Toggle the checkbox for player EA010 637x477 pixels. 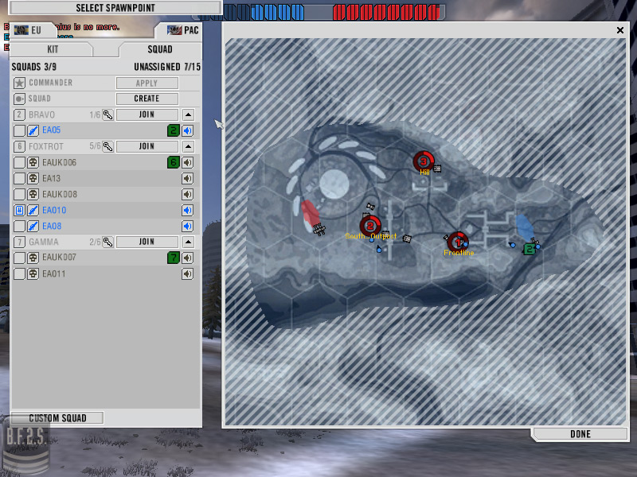(x=19, y=210)
